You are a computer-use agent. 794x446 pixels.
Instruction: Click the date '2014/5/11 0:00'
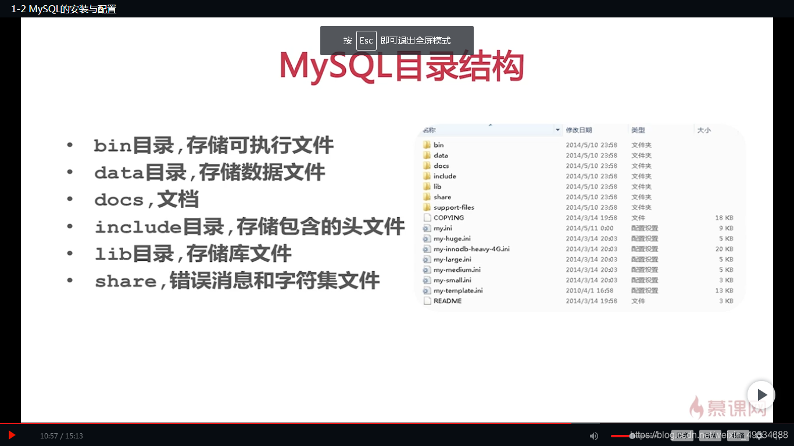589,228
